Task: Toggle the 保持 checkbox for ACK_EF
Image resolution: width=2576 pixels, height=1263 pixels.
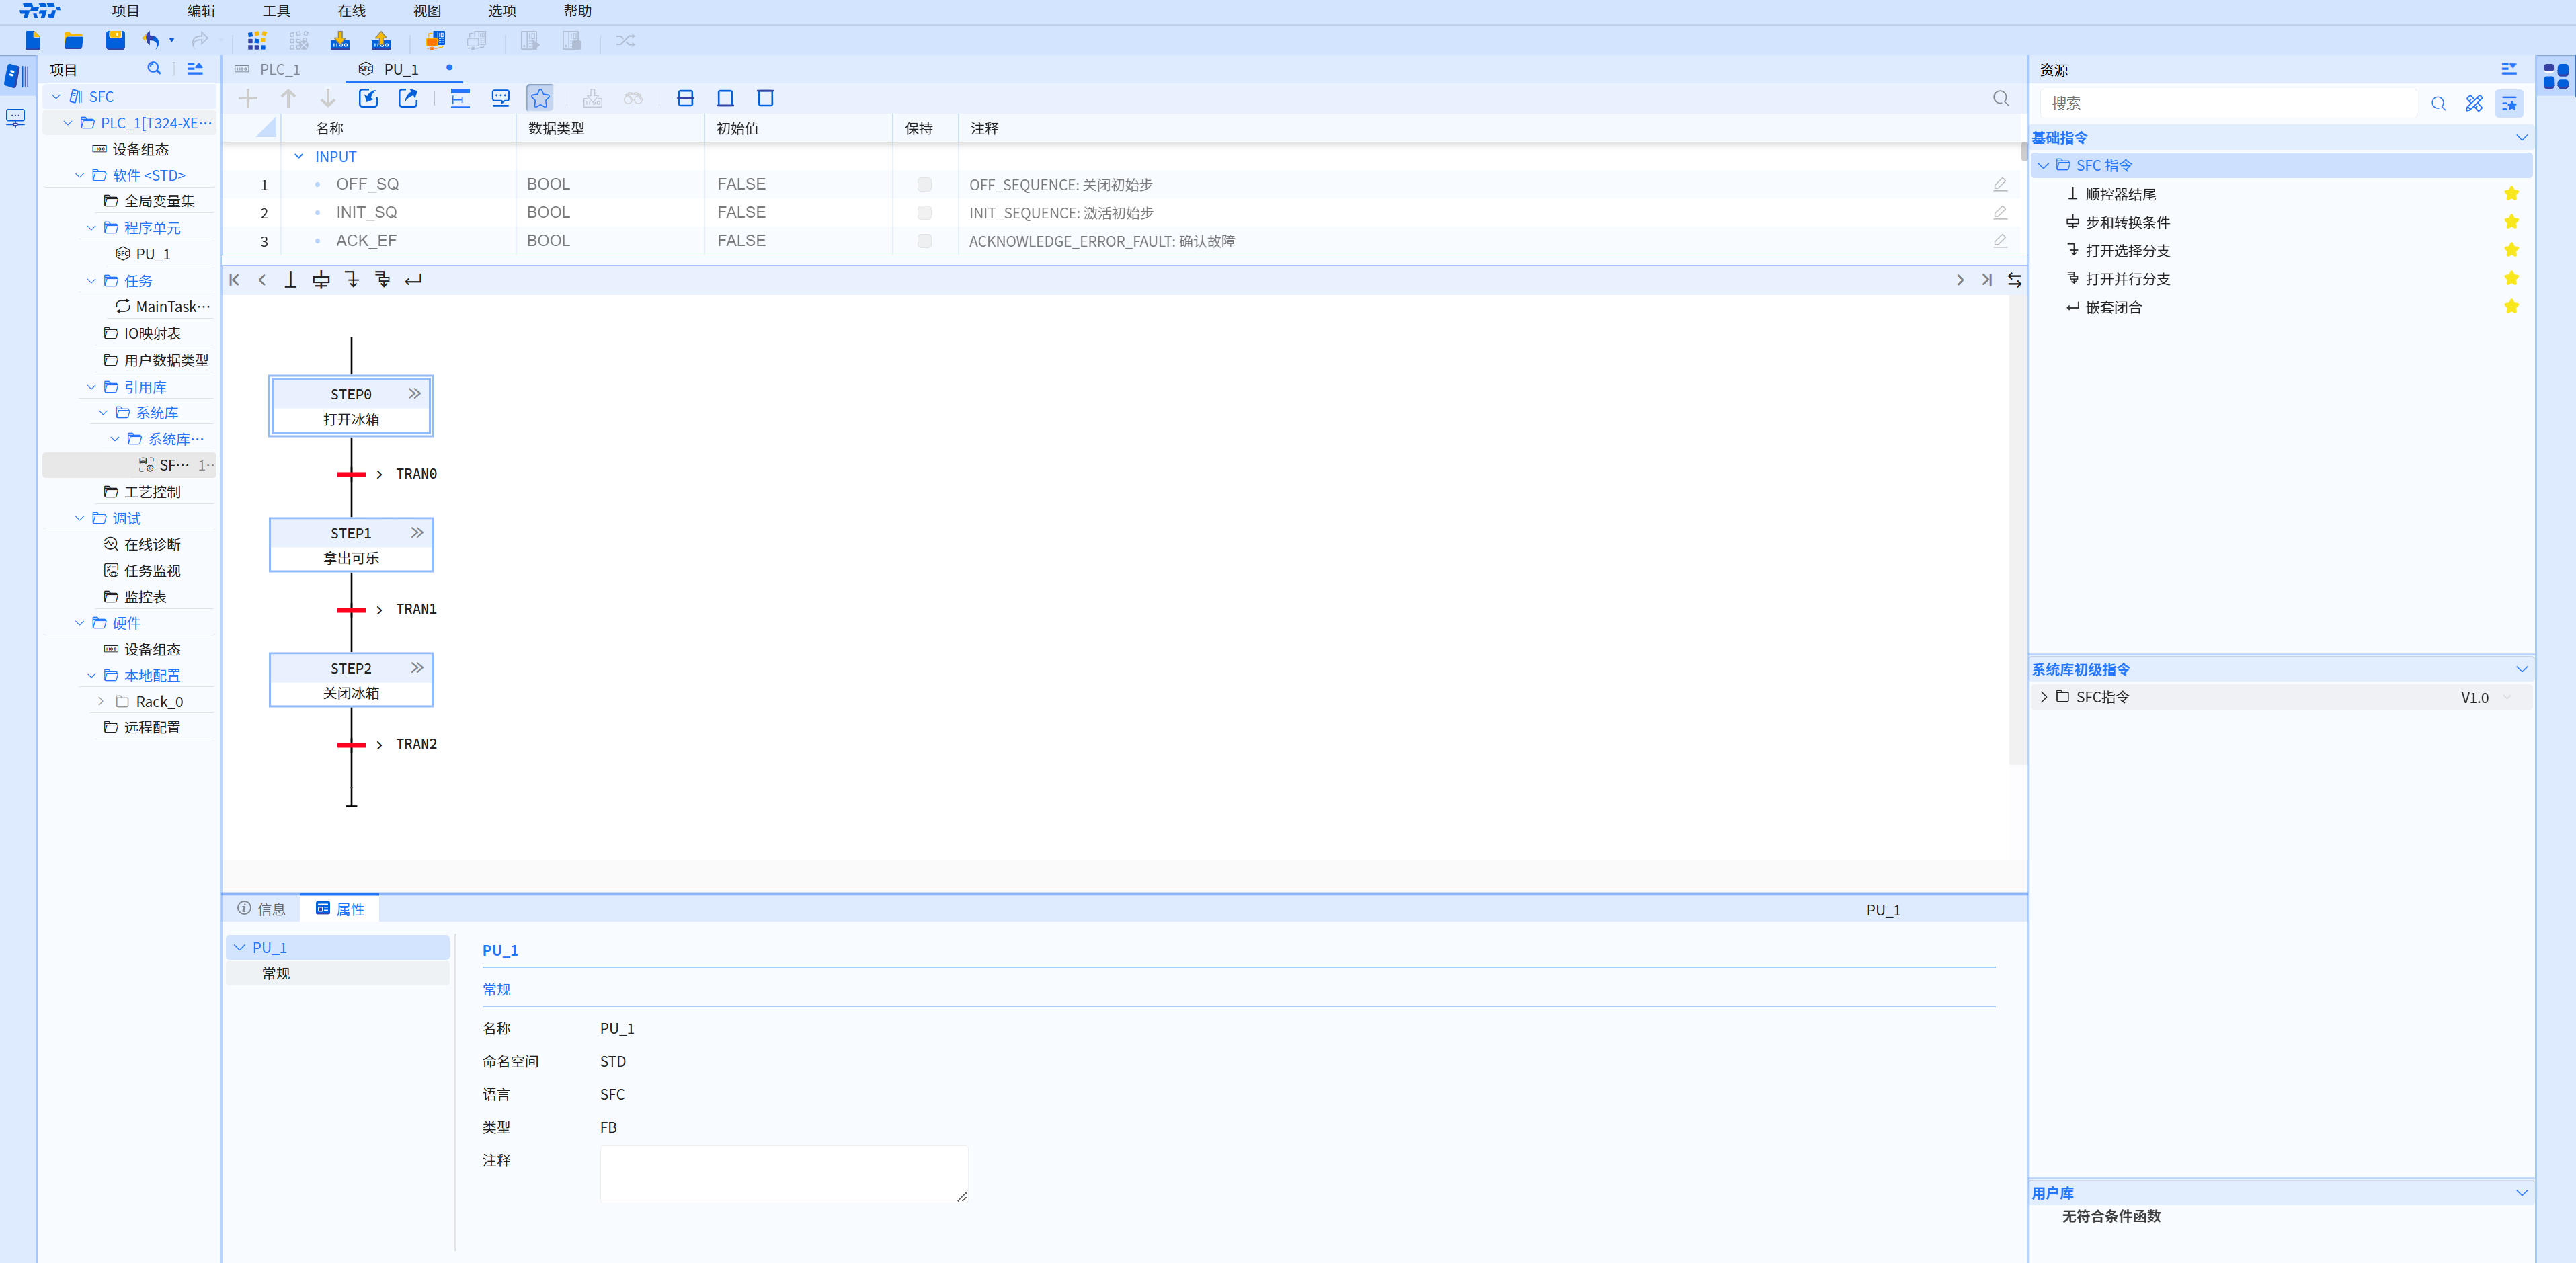Action: point(924,241)
